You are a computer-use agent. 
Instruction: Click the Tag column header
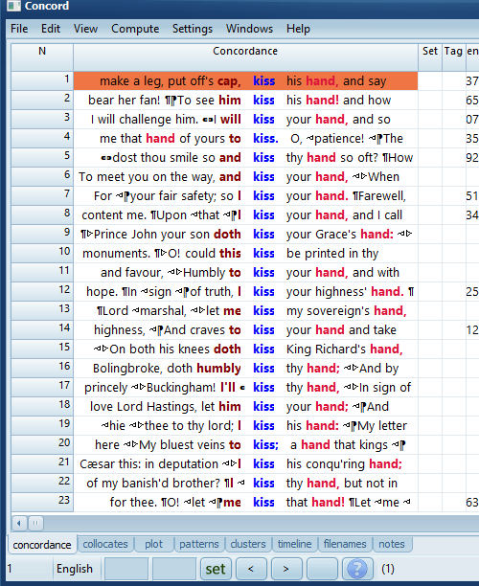point(453,57)
